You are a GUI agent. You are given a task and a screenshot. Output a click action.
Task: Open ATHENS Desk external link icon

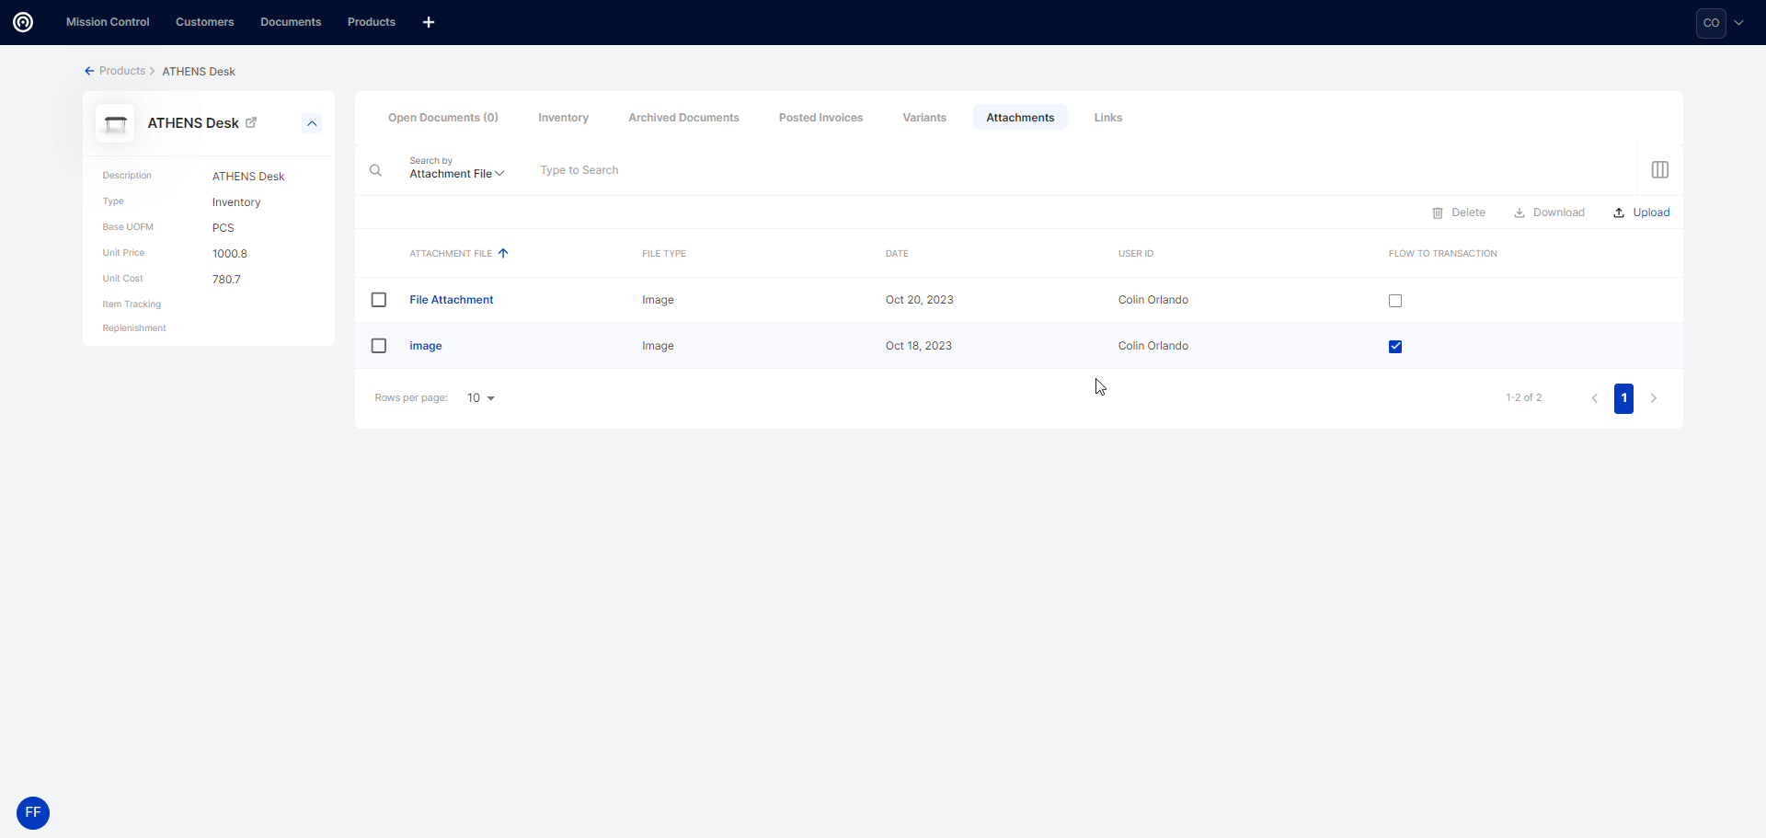pos(251,122)
